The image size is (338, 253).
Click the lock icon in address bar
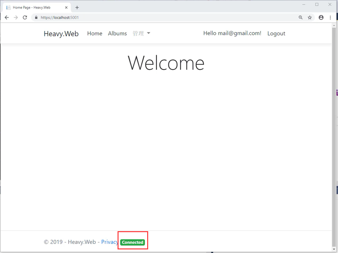coord(36,18)
